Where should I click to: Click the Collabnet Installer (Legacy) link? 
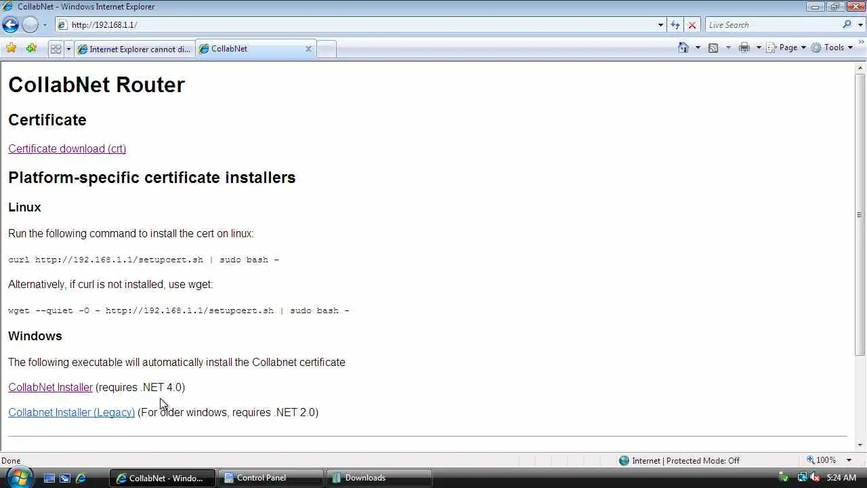coord(71,412)
